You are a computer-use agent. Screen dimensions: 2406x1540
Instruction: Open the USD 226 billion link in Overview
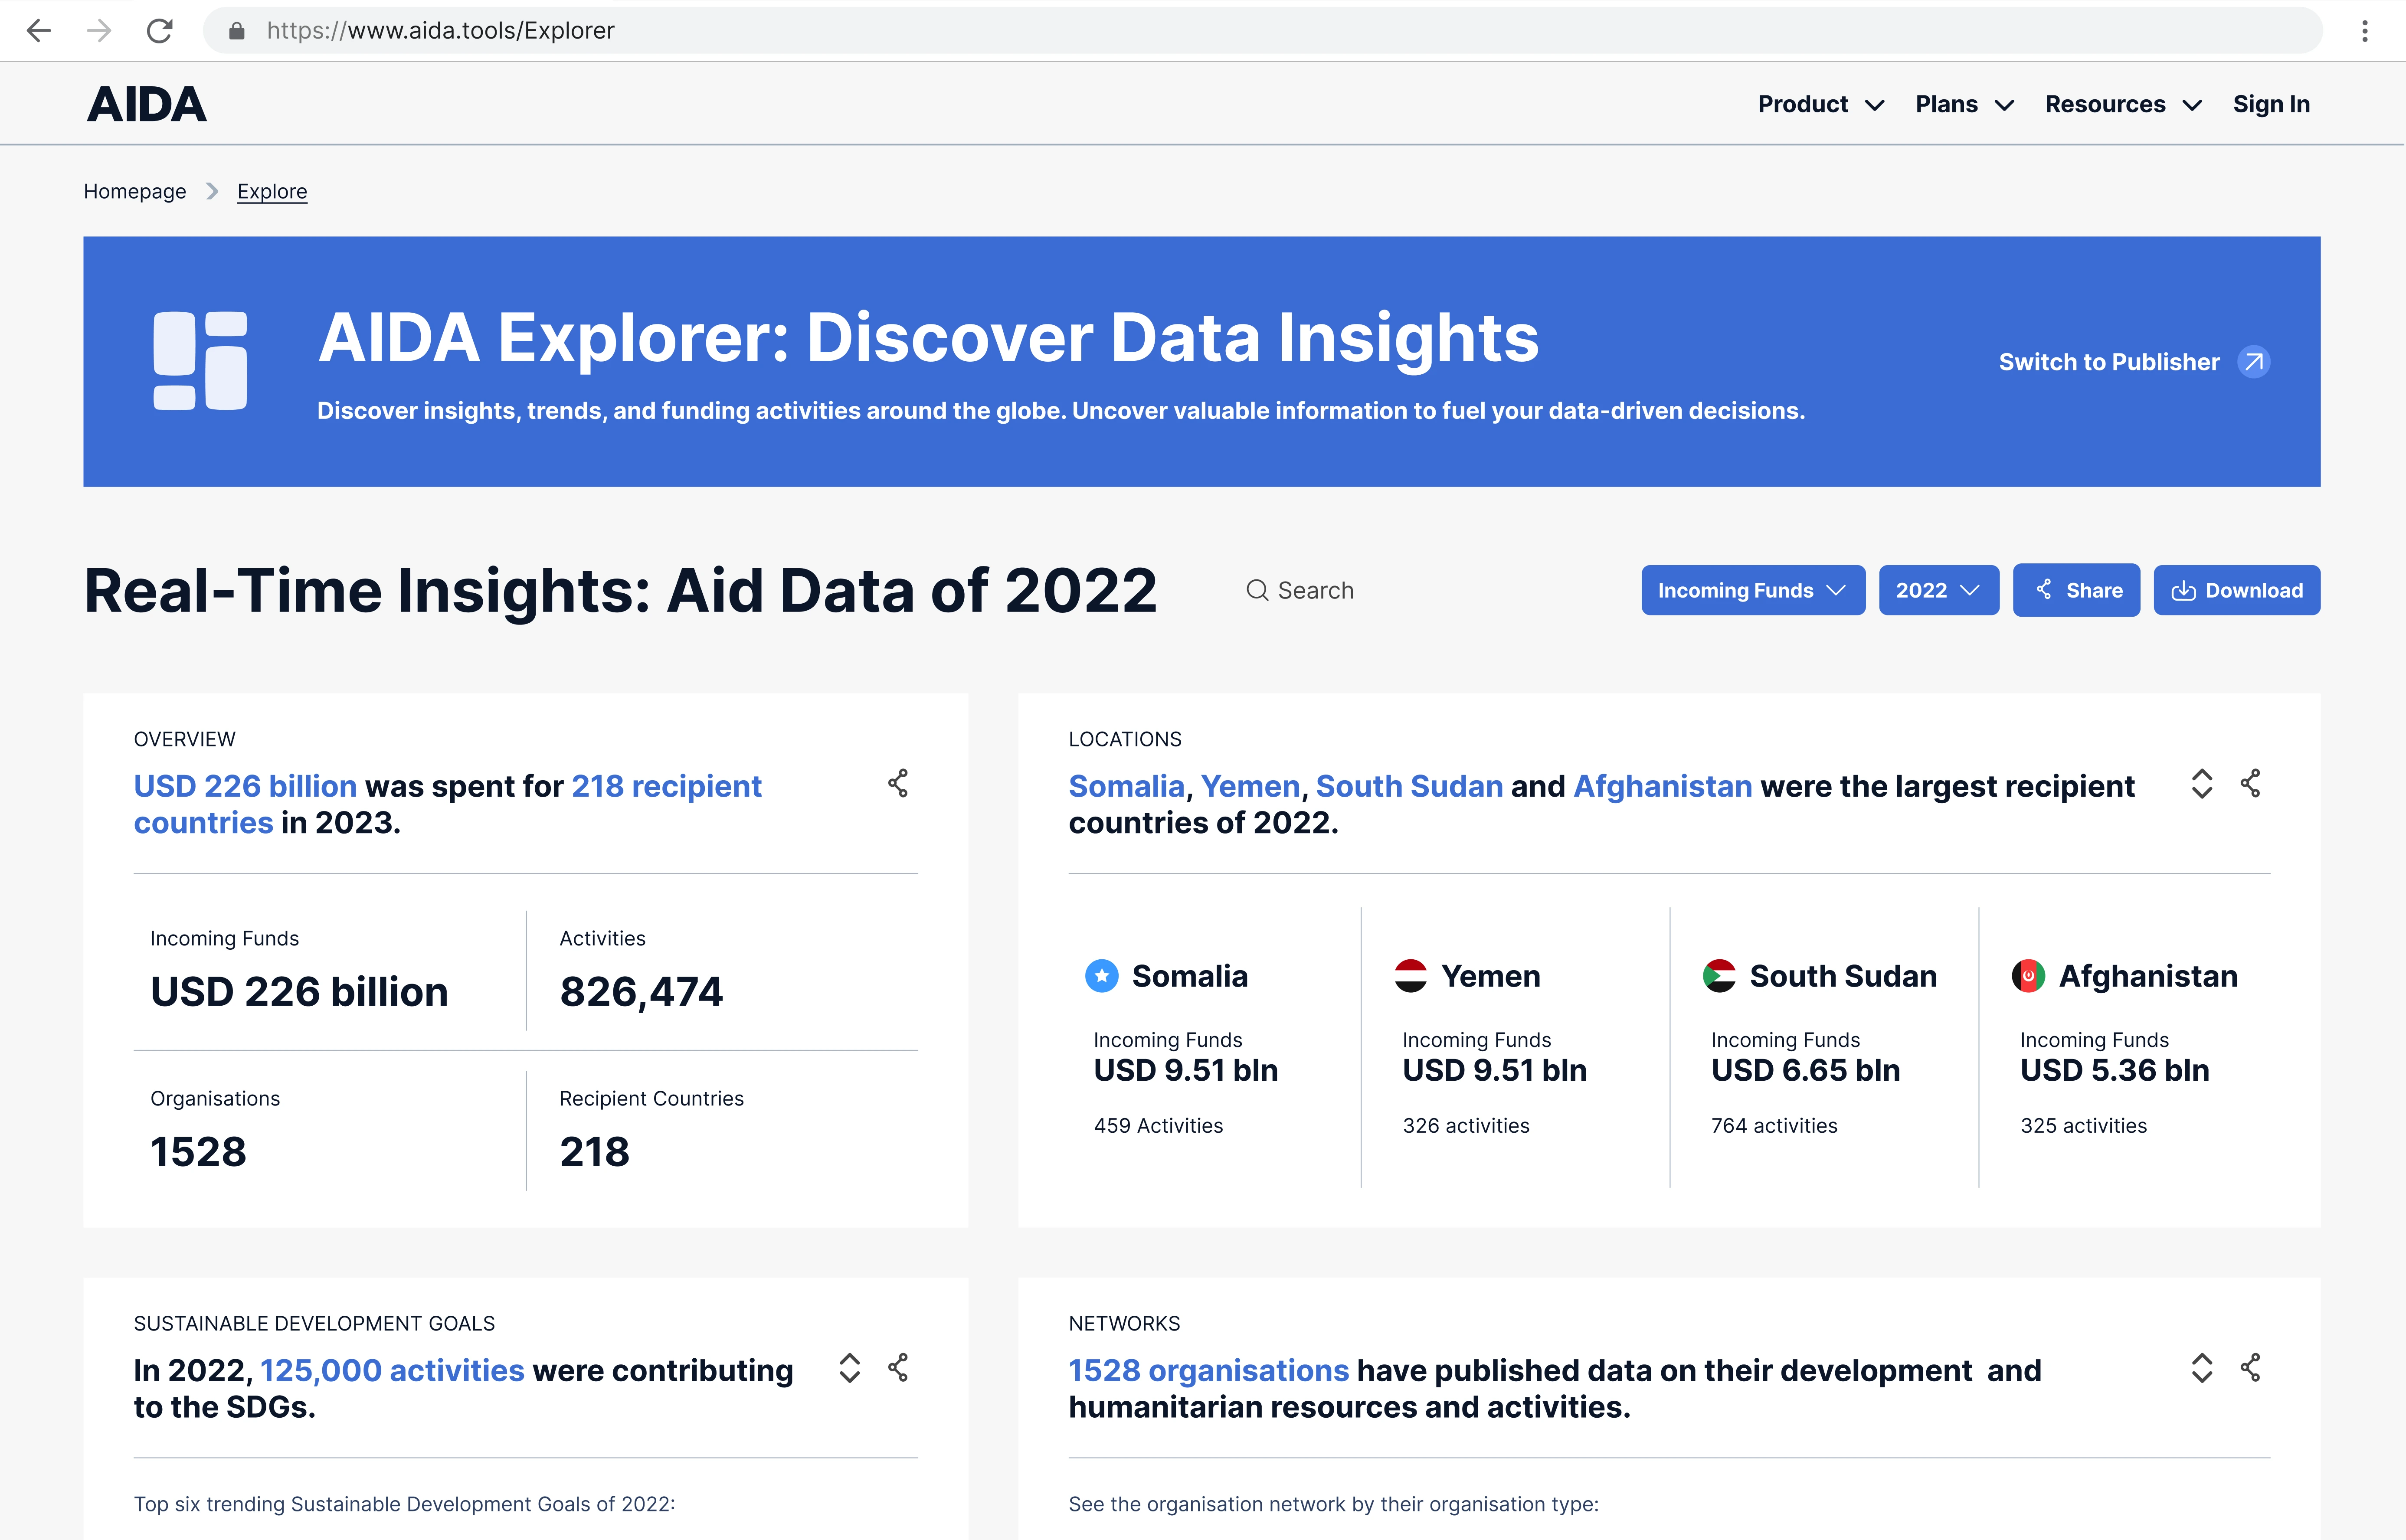click(x=245, y=786)
